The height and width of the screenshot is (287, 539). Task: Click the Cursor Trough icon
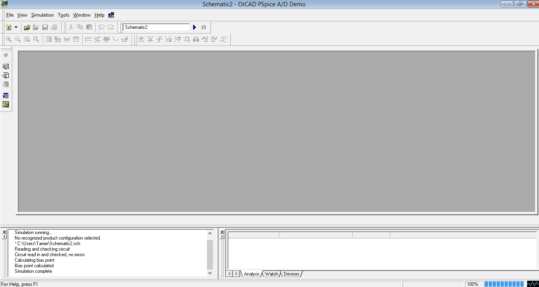point(150,40)
